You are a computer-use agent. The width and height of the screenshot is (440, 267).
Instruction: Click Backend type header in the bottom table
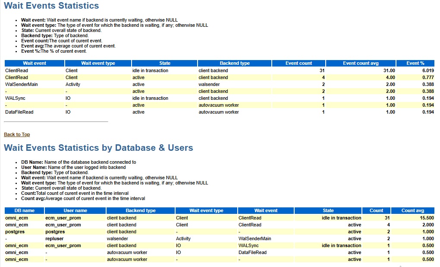[x=140, y=210]
